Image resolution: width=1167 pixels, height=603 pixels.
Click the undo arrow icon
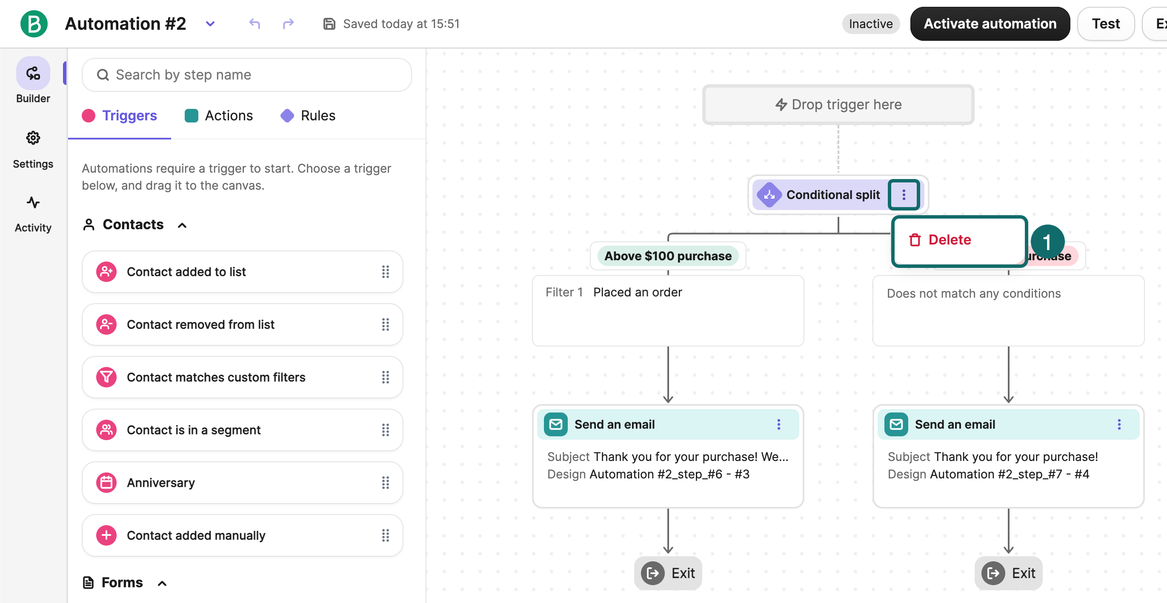coord(255,23)
